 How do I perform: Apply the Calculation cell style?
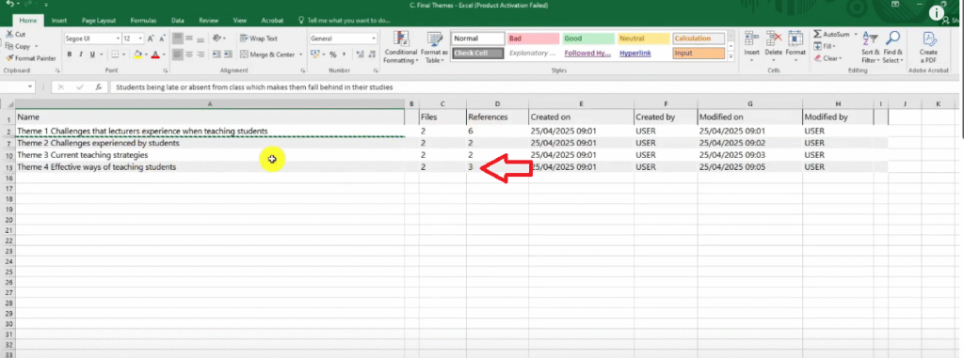click(x=699, y=39)
